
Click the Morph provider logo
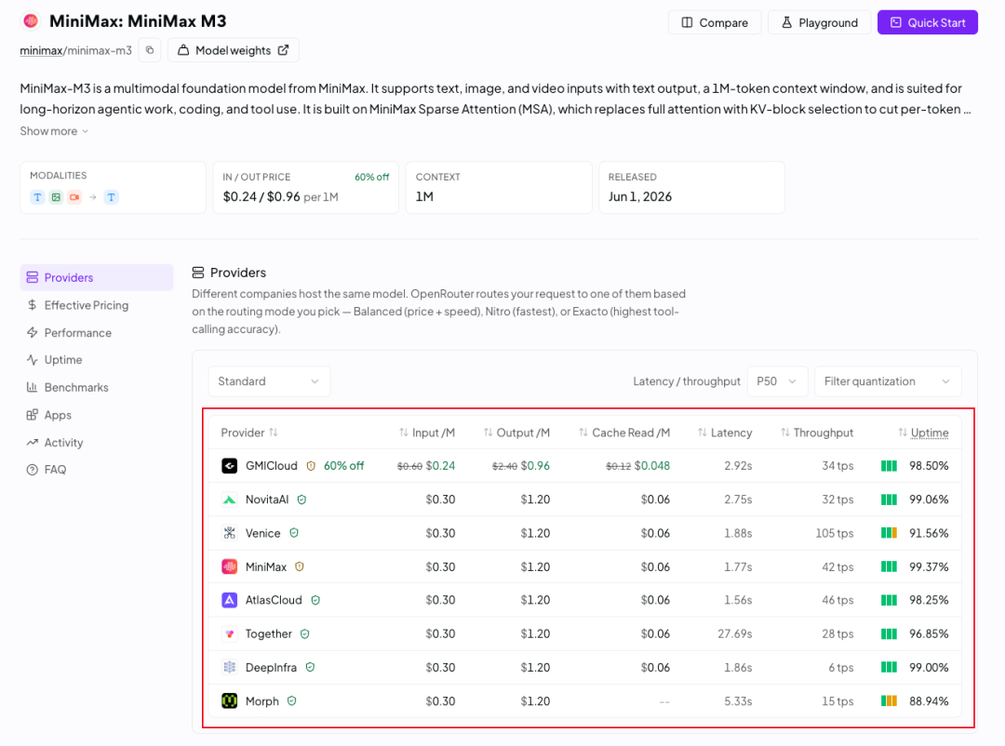pos(230,701)
